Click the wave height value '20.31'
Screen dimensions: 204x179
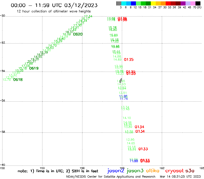coord(32,61)
